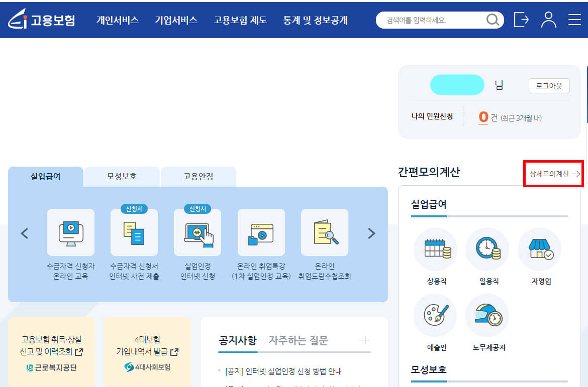Click the 예술인 calculator icon
This screenshot has width=588, height=387.
coord(435,316)
